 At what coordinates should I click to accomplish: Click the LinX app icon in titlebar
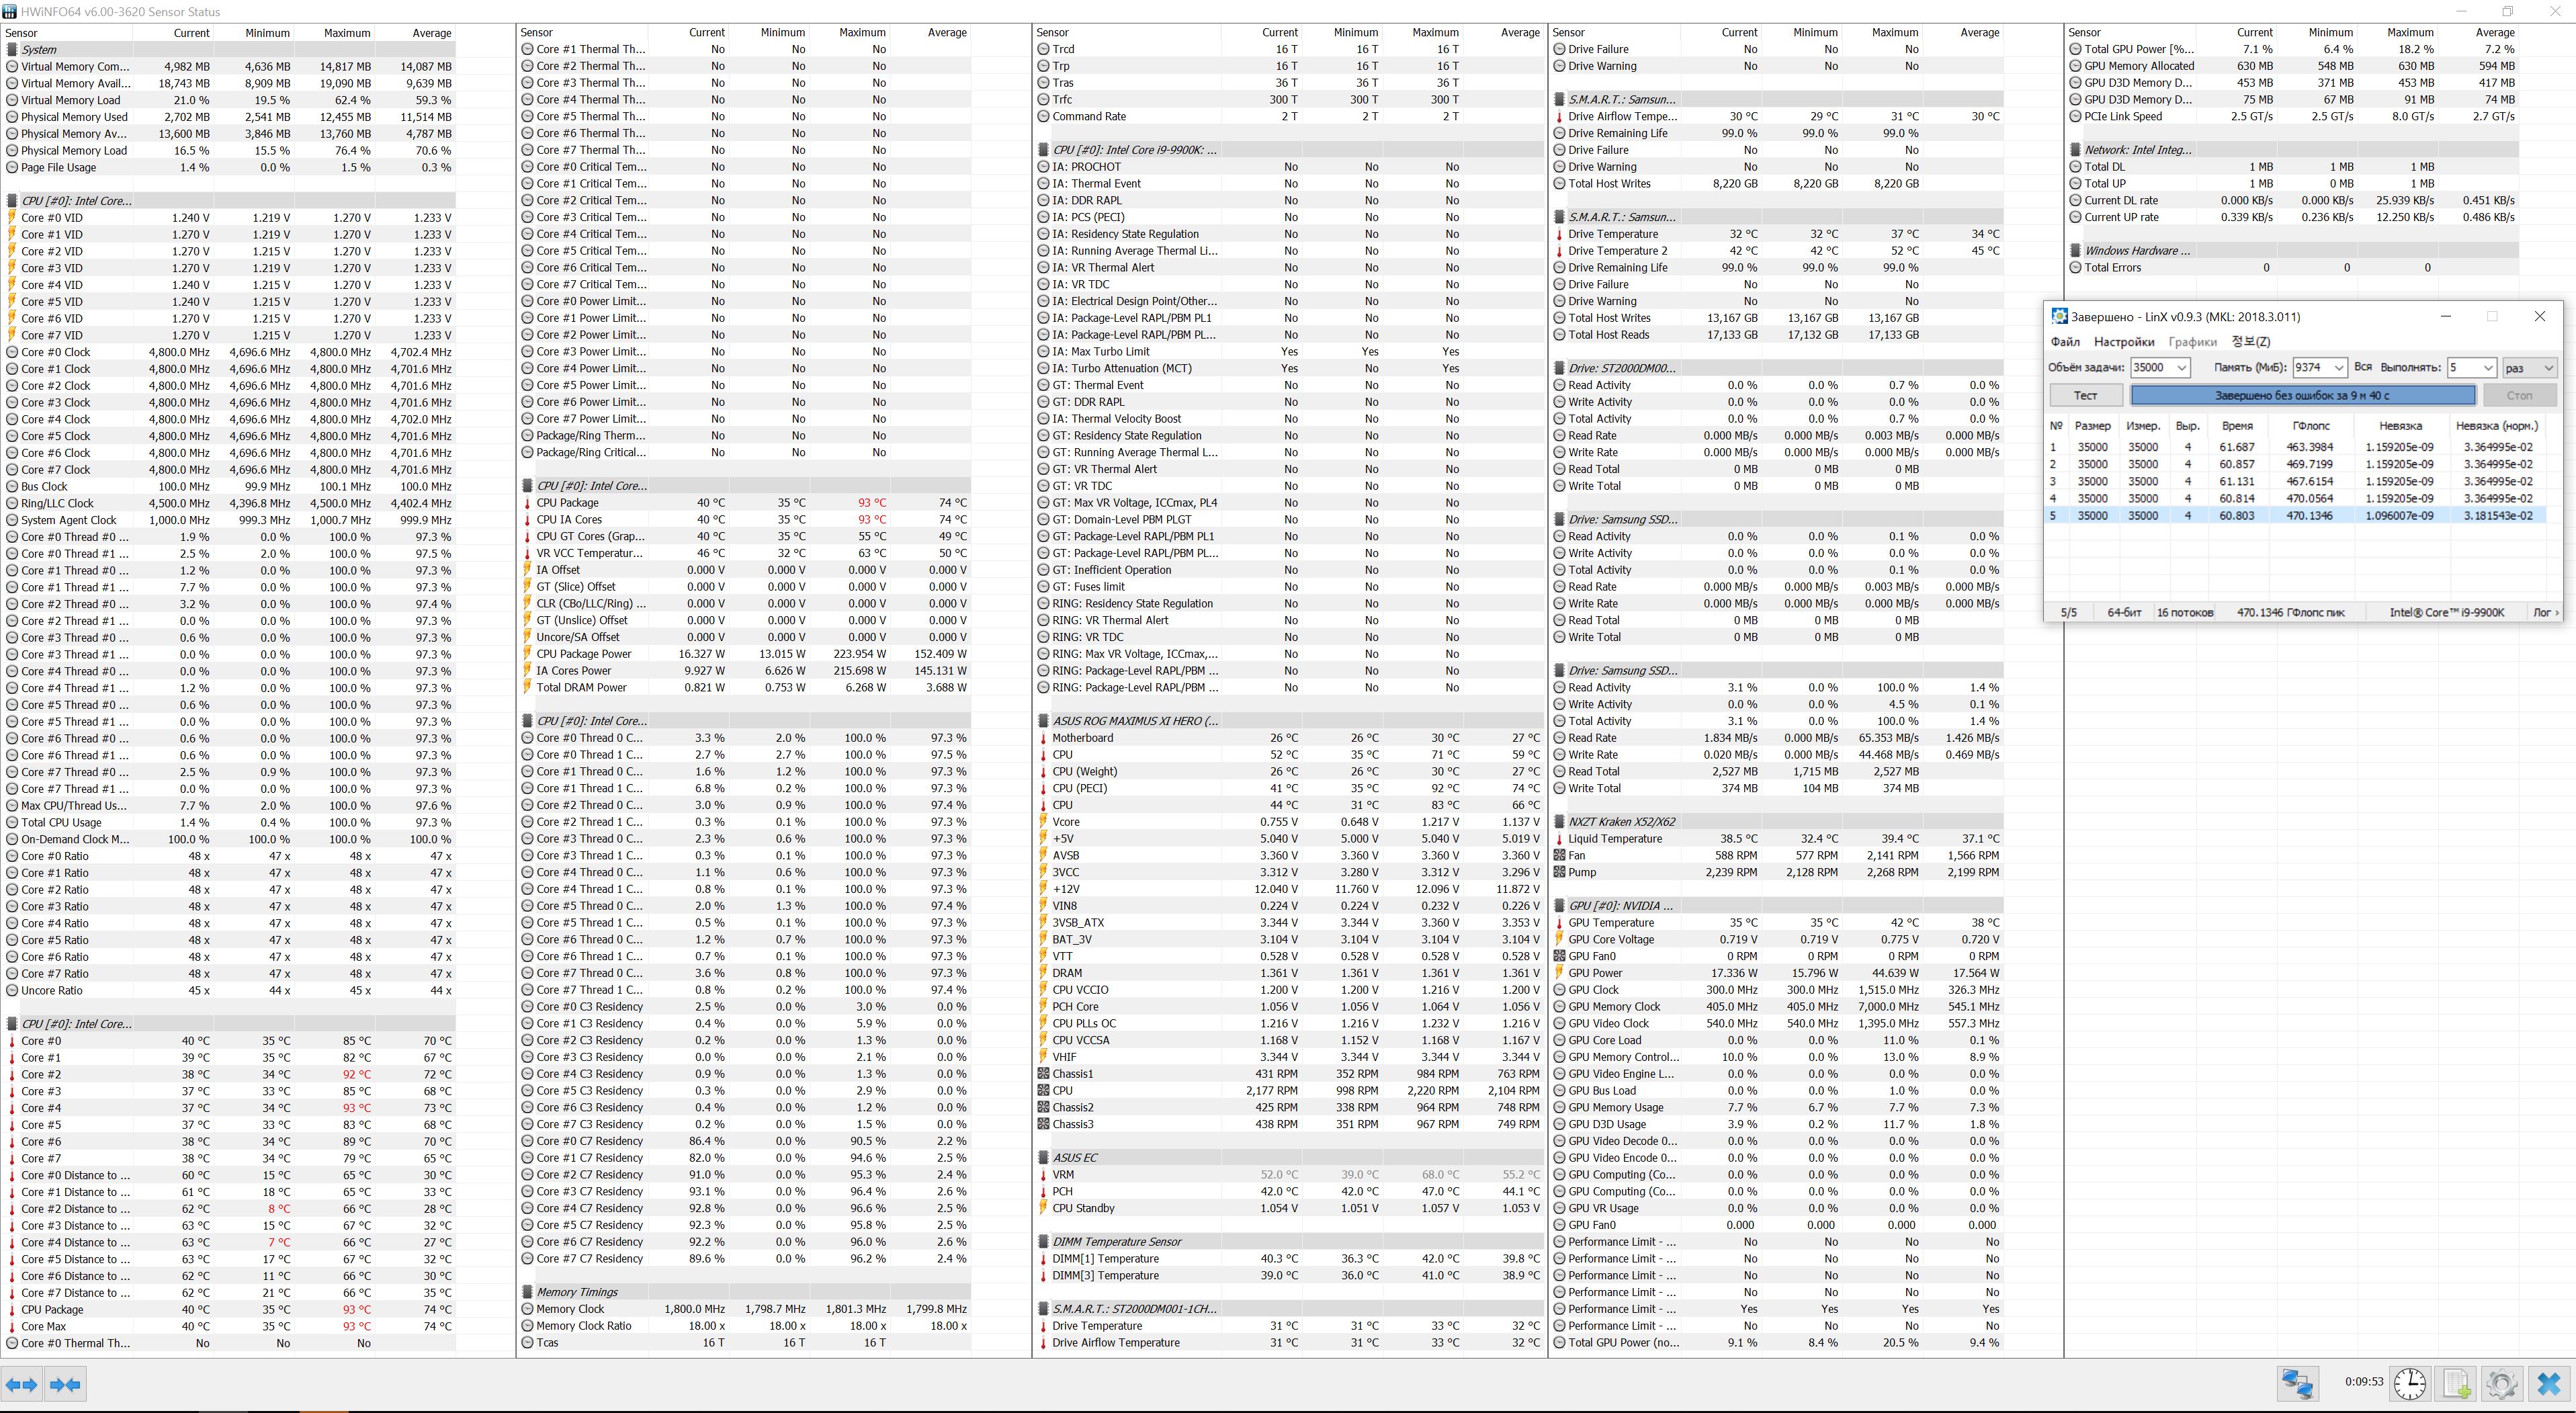(2059, 316)
